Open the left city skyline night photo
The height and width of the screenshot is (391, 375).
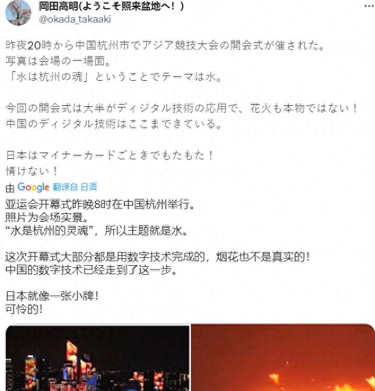click(97, 357)
